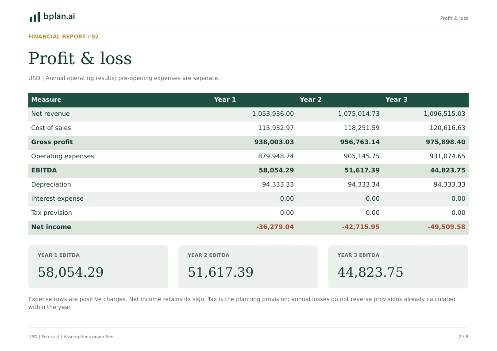Screen dimensions: 497x351
Task: Select the Cost of sales row label
Action: (x=51, y=128)
